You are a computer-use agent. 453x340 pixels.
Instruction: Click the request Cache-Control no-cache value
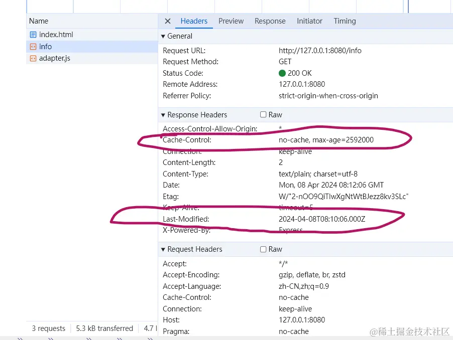293,297
